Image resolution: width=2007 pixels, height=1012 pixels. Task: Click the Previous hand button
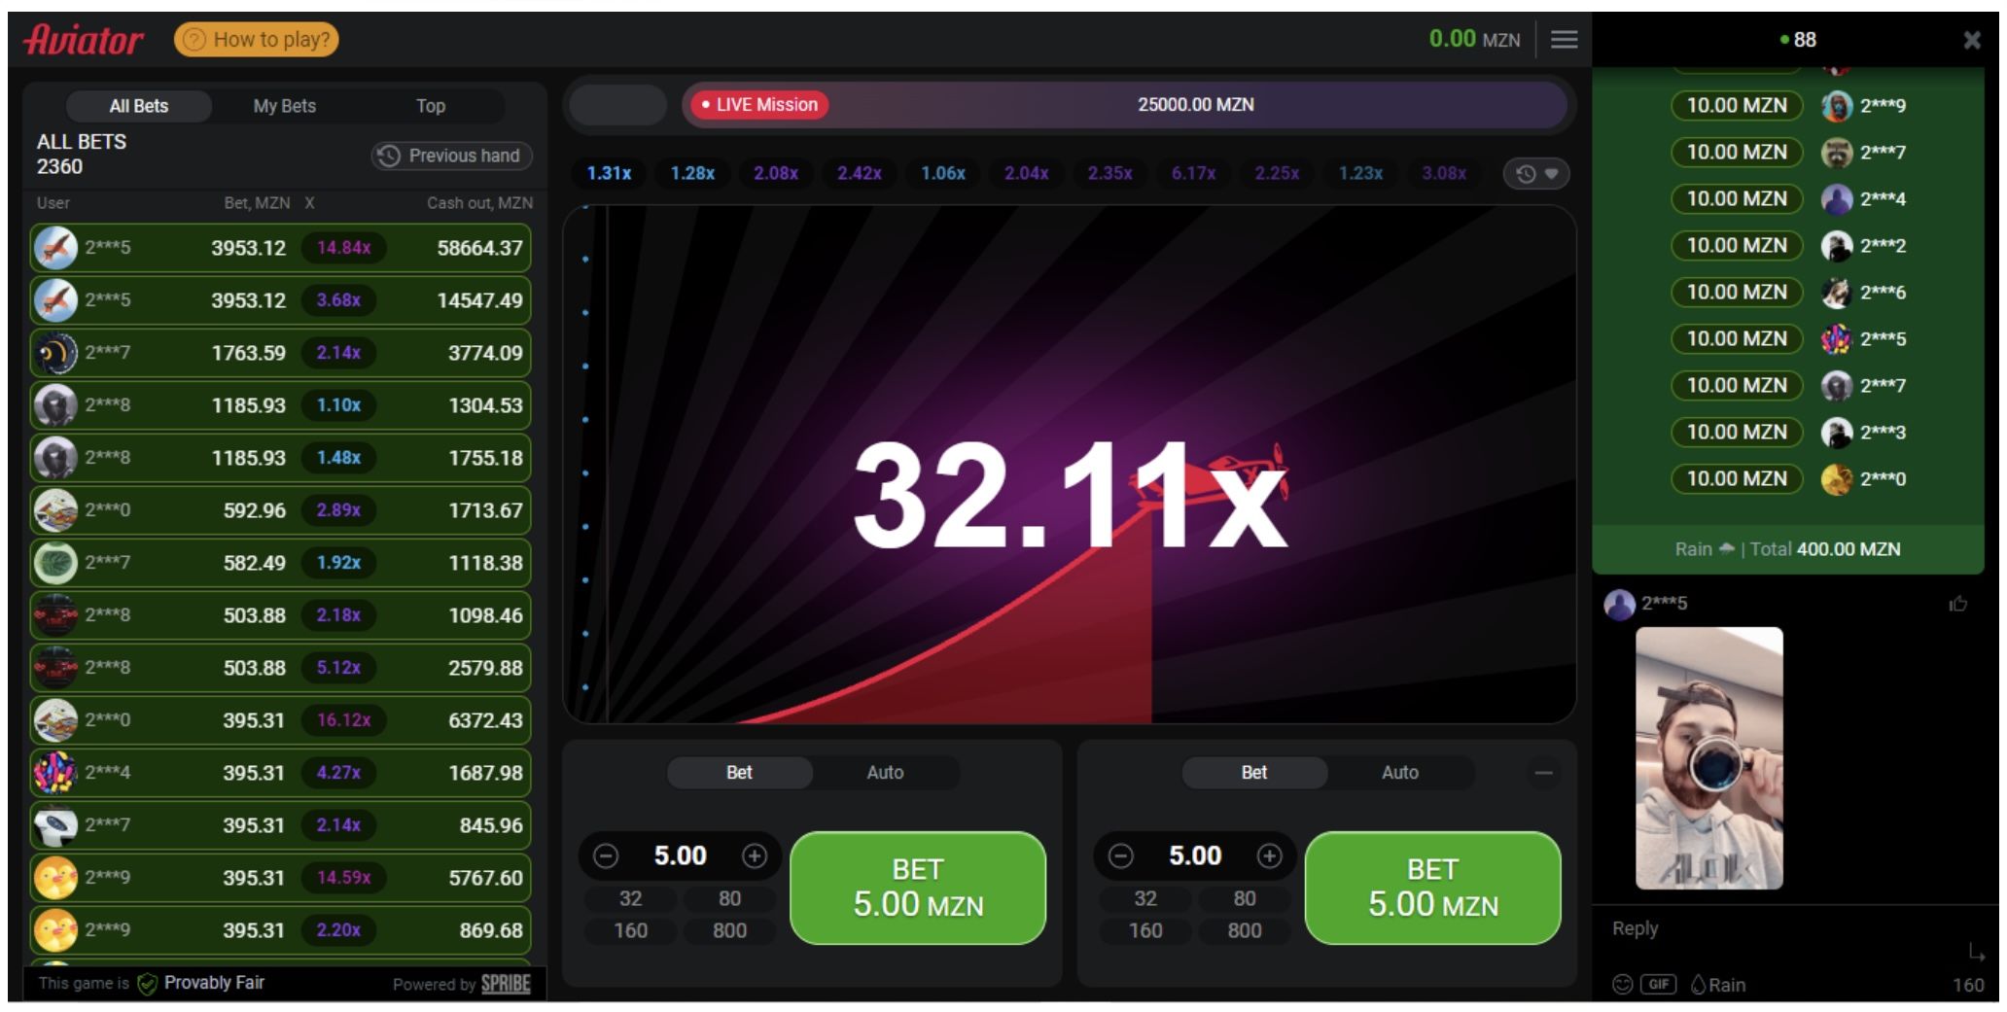[452, 156]
